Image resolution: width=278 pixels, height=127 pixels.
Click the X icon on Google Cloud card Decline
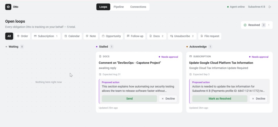[x=253, y=99]
